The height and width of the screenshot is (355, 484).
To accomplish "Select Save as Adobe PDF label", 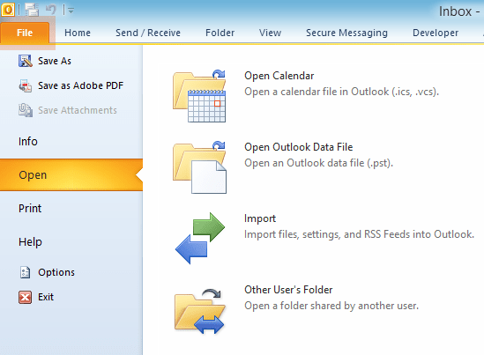I will coord(80,85).
